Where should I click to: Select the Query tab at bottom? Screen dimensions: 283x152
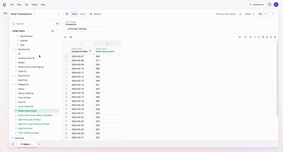click(x=26, y=144)
